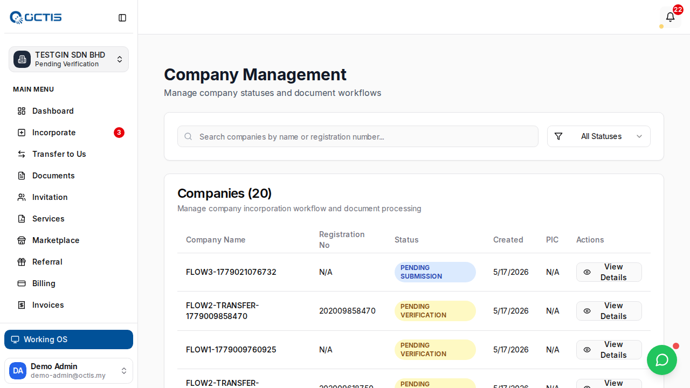690x388 pixels.
Task: Click the DA user avatar
Action: pos(18,371)
